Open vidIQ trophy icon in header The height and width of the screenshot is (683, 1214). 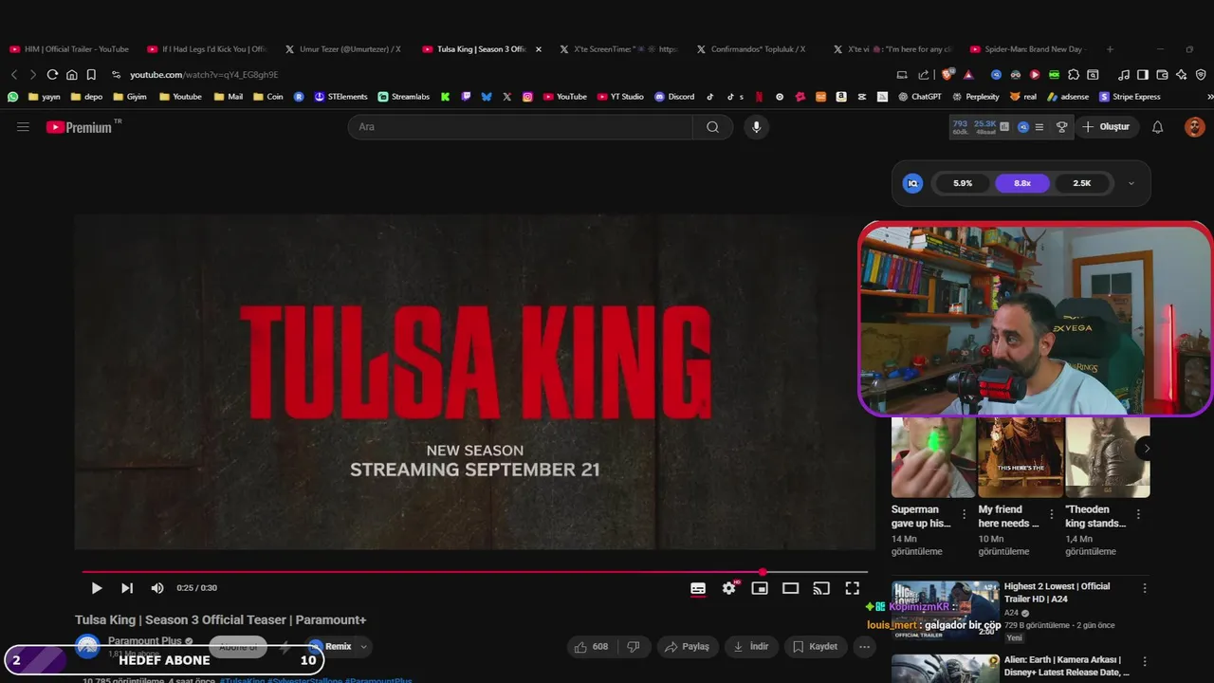[1061, 127]
